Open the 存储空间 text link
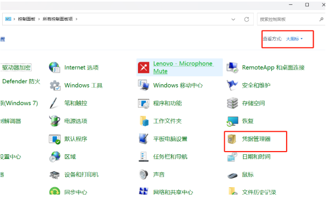 click(x=254, y=103)
